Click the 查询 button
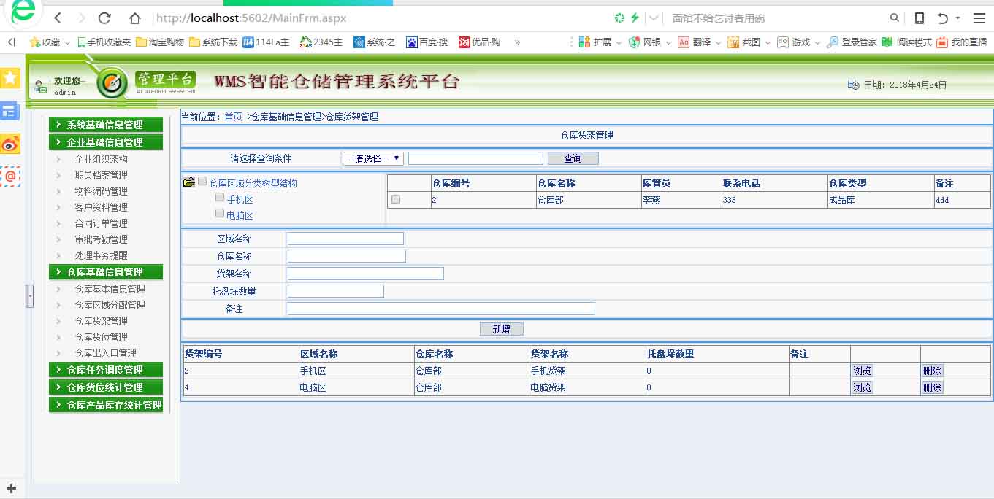Screen dimensions: 994x499 [573, 158]
